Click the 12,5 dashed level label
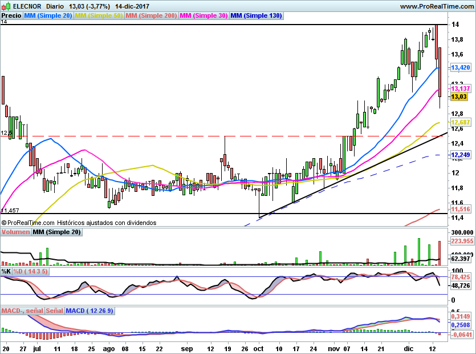 coord(6,133)
